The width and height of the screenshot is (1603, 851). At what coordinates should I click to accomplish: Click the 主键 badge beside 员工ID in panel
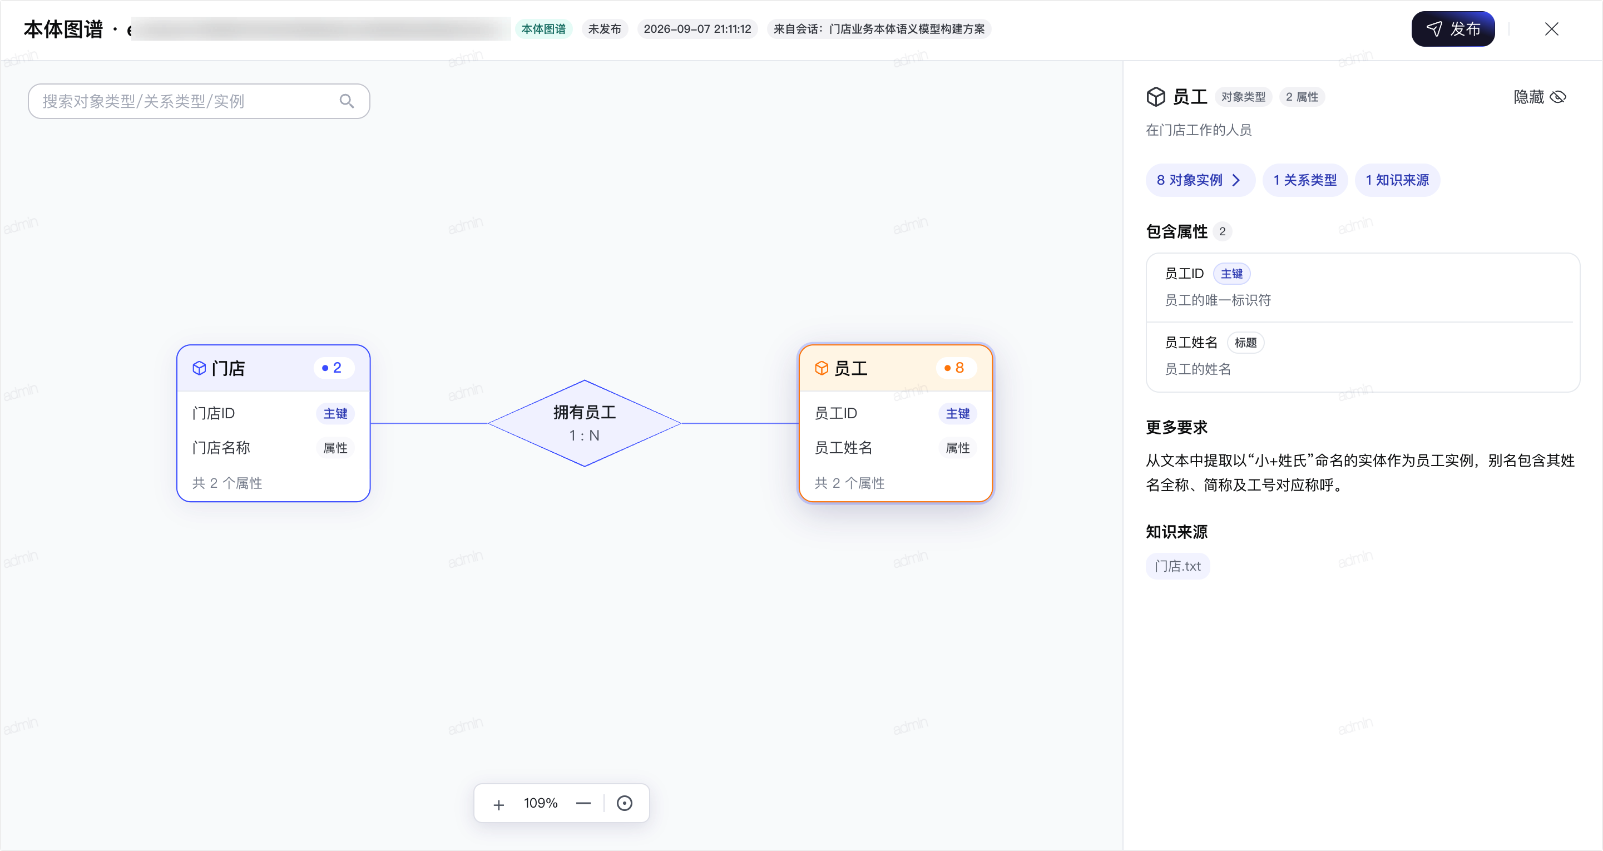[x=1231, y=274]
